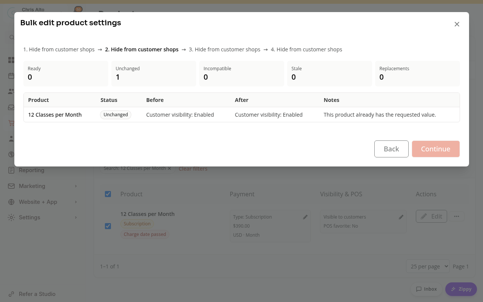Open the Zippy assistant button

(461, 289)
